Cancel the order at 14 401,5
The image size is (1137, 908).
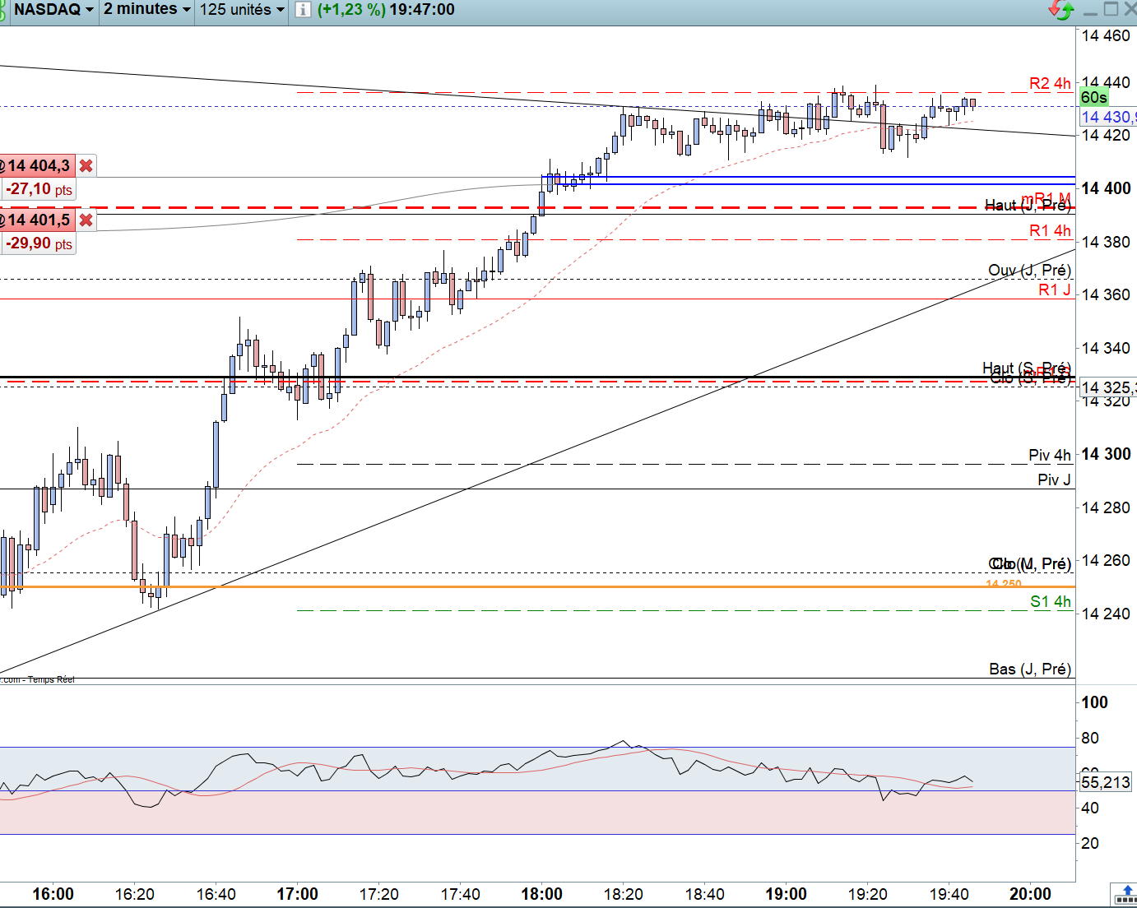[86, 220]
